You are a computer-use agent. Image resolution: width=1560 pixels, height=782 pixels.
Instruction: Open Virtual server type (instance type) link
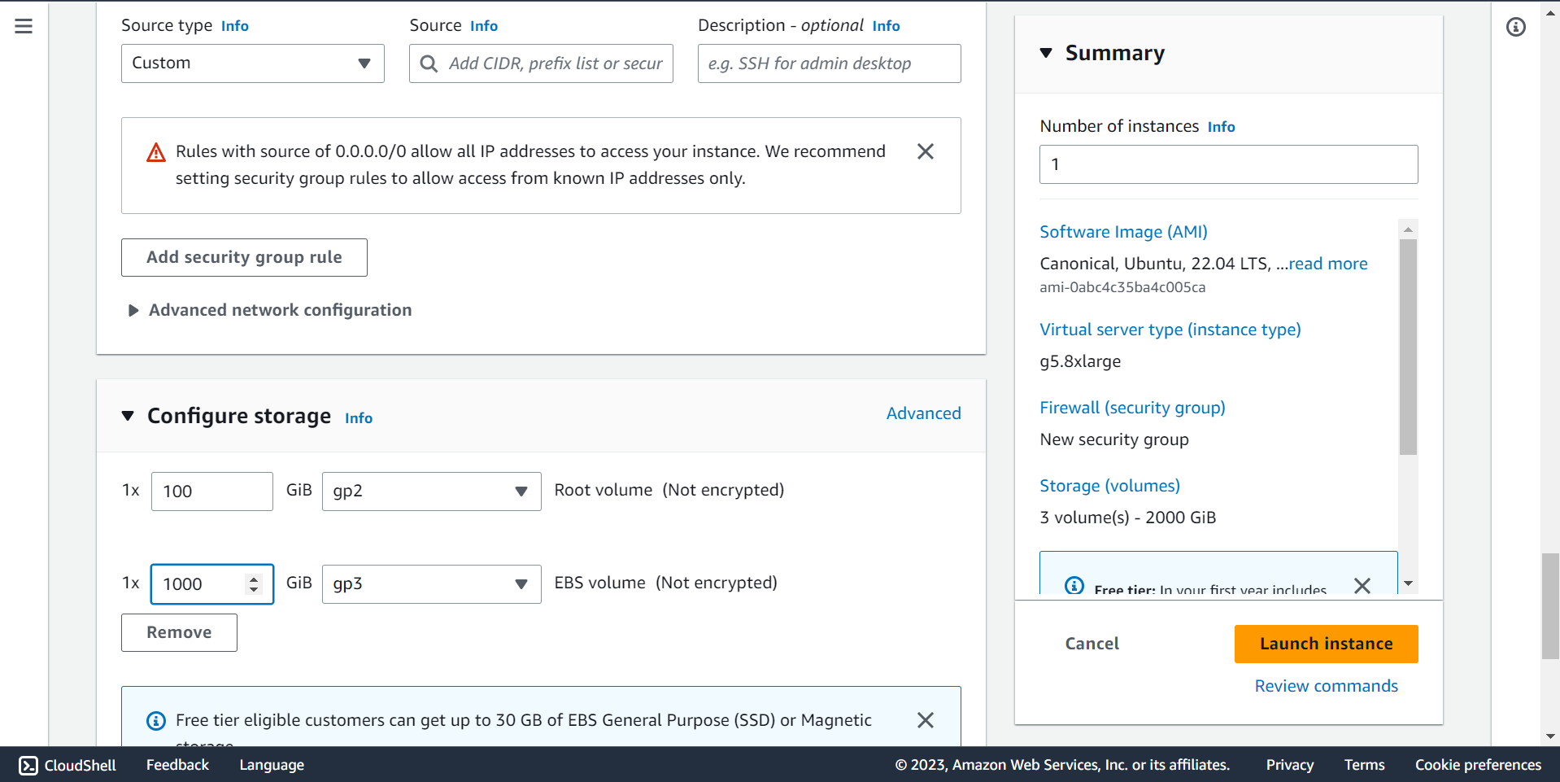tap(1170, 330)
